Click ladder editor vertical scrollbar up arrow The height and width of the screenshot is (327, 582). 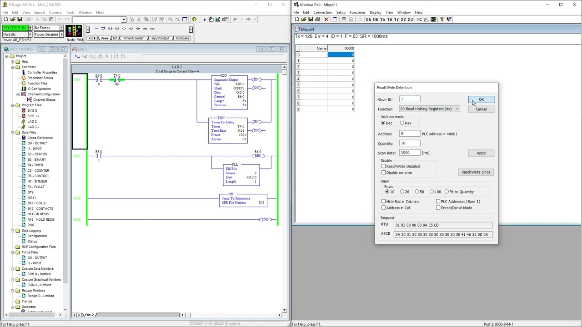coord(284,68)
